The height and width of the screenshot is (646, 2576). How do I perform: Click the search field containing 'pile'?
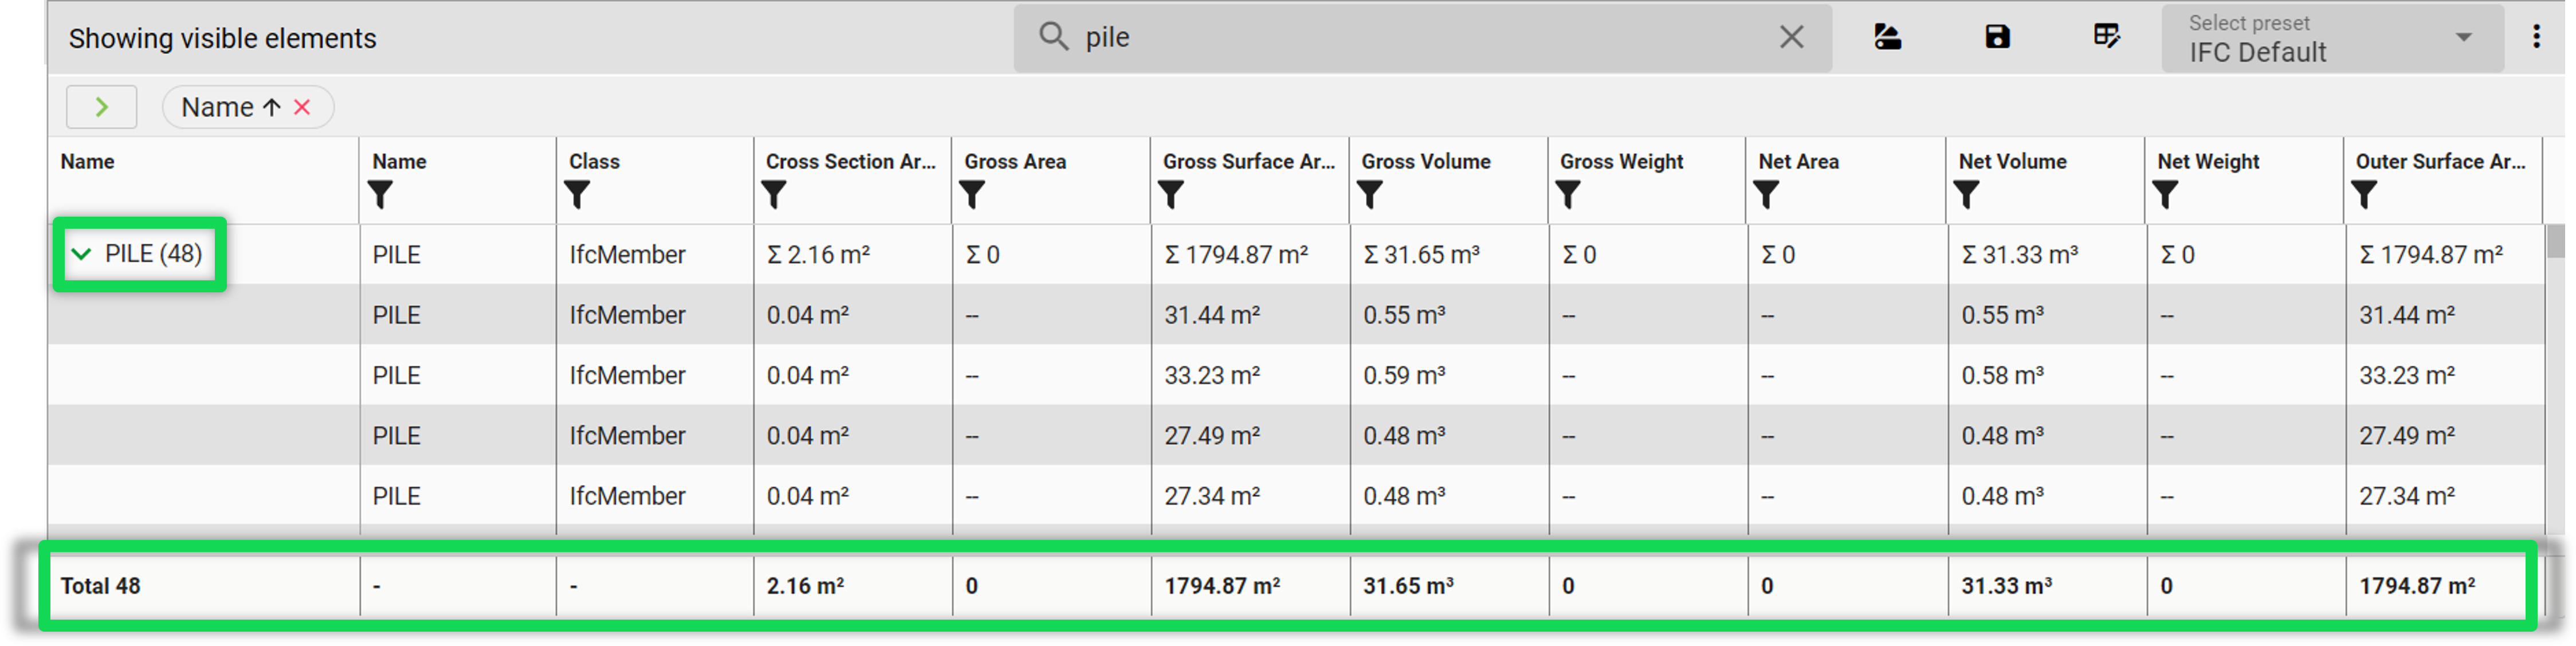(1422, 38)
